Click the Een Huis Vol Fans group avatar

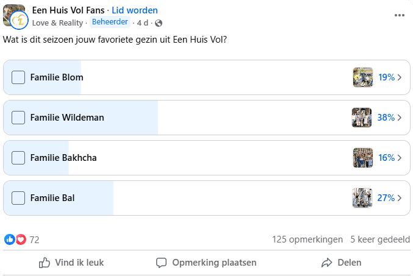[15, 16]
